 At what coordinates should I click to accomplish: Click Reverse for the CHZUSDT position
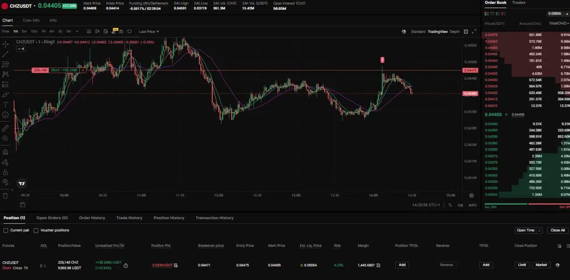(x=446, y=265)
